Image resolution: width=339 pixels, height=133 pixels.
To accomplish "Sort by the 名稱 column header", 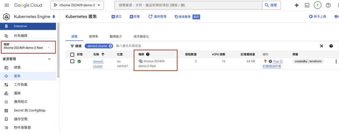I will pyautogui.click(x=99, y=55).
